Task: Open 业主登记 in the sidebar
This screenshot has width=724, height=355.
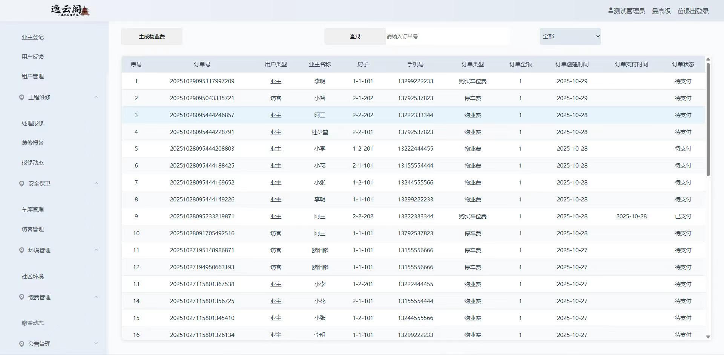Action: click(33, 37)
